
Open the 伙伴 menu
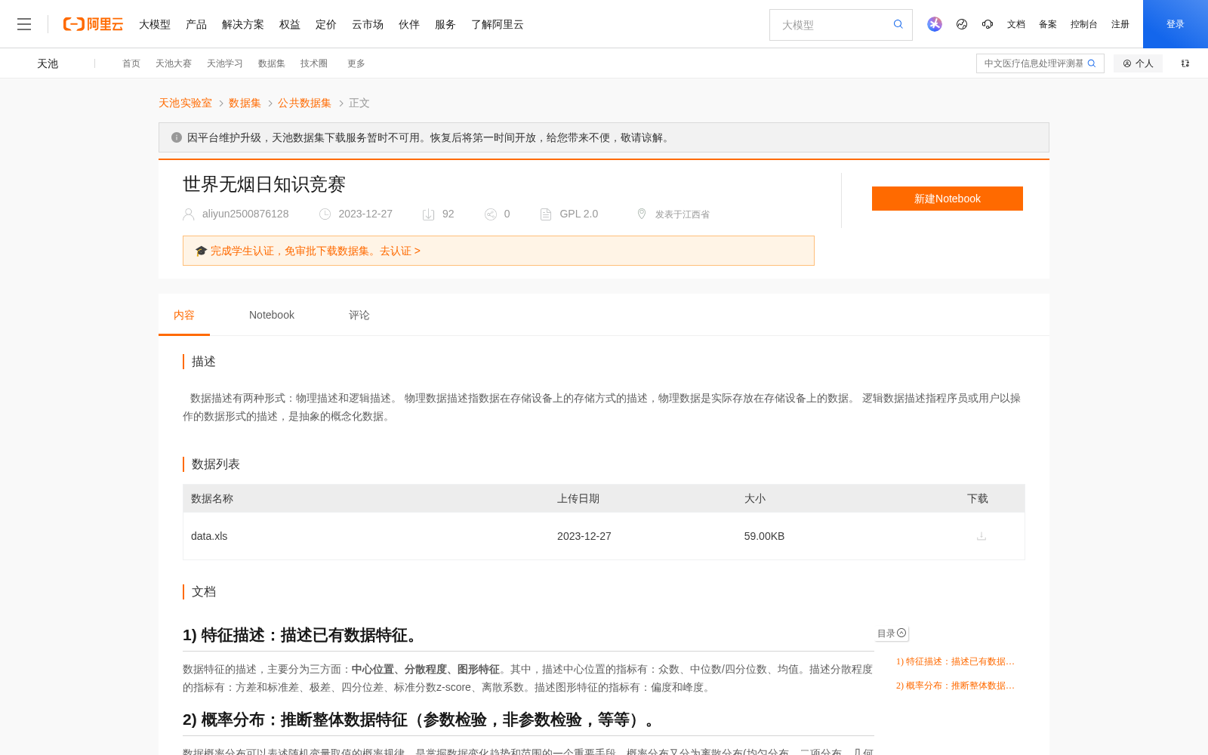pos(409,24)
